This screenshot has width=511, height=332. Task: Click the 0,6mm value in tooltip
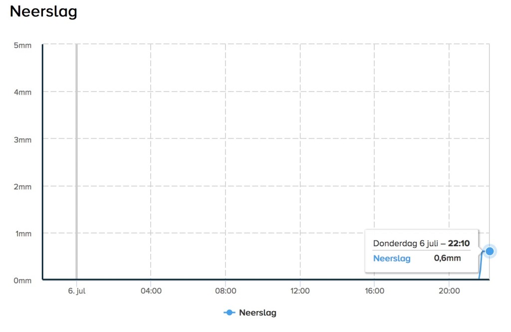[447, 258]
